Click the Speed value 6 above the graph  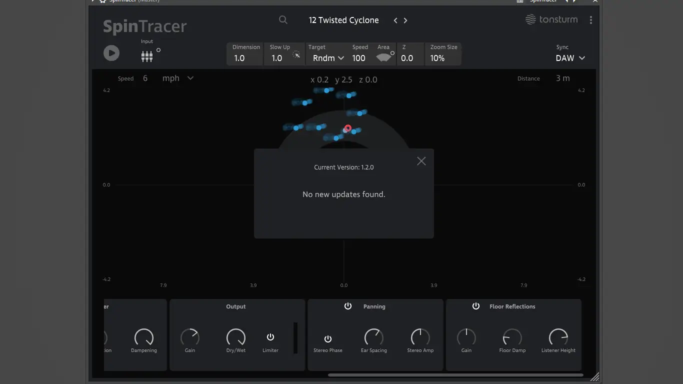(145, 78)
